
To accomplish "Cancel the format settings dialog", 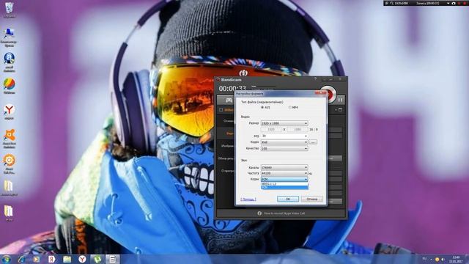I will click(x=311, y=199).
